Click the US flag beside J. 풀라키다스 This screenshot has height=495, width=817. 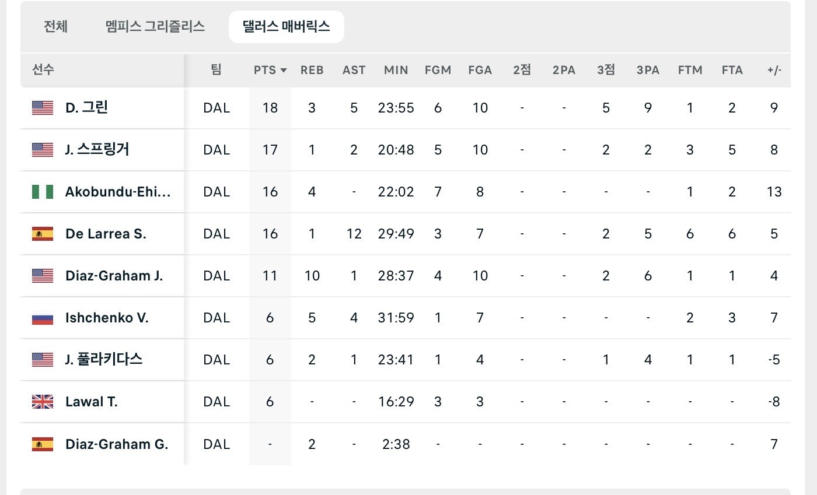43,360
